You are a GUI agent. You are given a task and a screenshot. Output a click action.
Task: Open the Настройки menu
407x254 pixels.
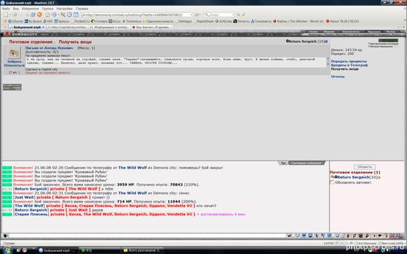point(64,9)
